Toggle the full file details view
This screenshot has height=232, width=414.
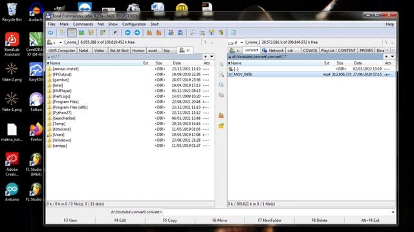[x=72, y=33]
